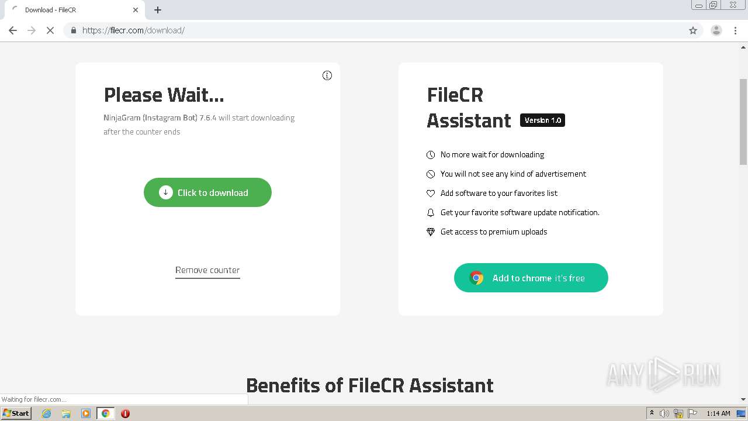The height and width of the screenshot is (421, 748).
Task: Click the info icon on the download card
Action: pyautogui.click(x=327, y=75)
